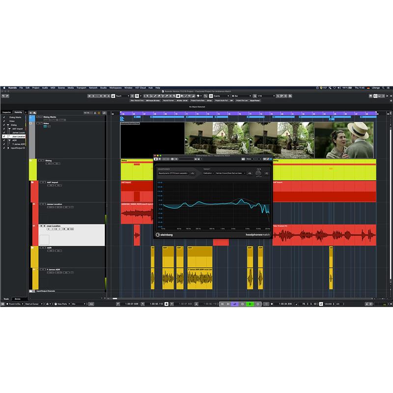The height and width of the screenshot is (393, 393).
Task: Toggle visibility checkmark for Y James ADR
Action: tap(4, 144)
